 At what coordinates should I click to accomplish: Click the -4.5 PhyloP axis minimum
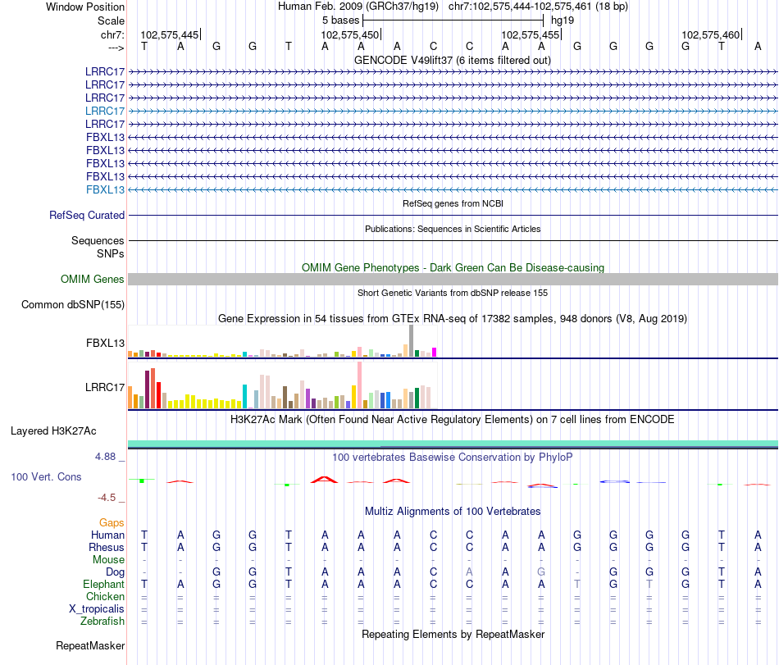click(107, 497)
